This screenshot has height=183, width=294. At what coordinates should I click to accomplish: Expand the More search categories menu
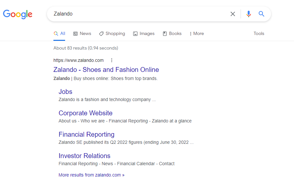pyautogui.click(x=197, y=34)
